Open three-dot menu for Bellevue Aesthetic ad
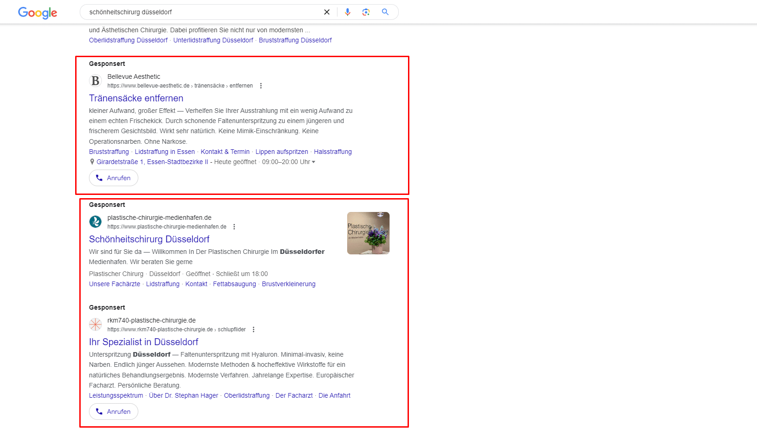Viewport: 757px width, 435px height. coord(261,86)
